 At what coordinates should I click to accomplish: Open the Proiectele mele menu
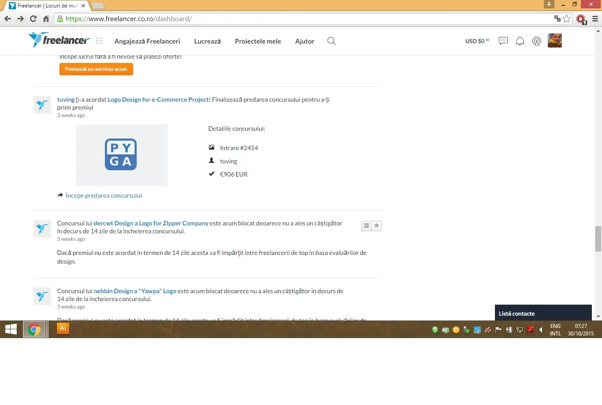(x=258, y=41)
